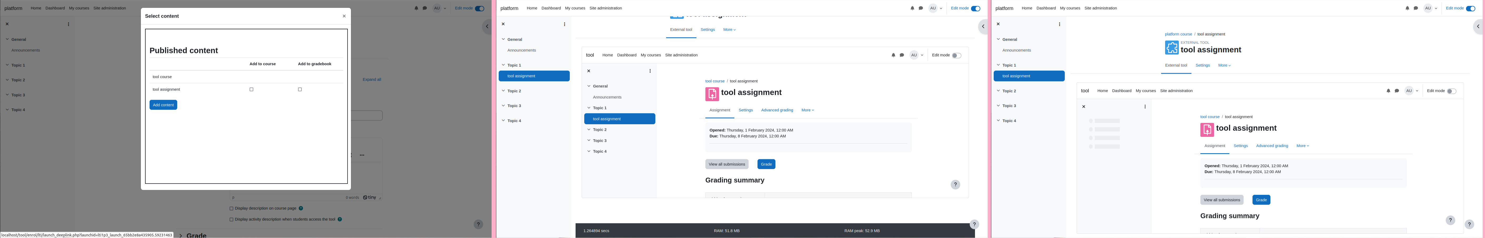
Task: Open outer course index kebab menu in middle window
Action: point(564,24)
